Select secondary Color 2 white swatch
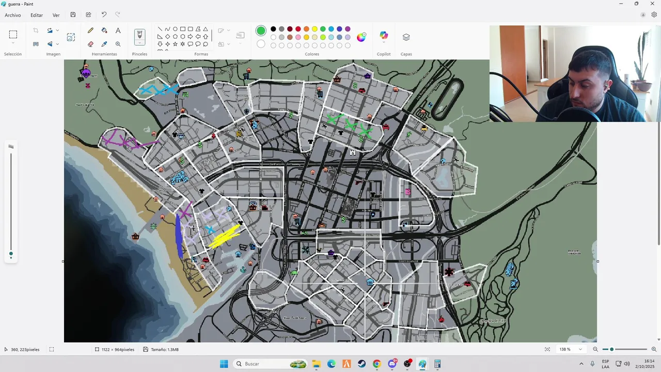Image resolution: width=661 pixels, height=372 pixels. [261, 44]
